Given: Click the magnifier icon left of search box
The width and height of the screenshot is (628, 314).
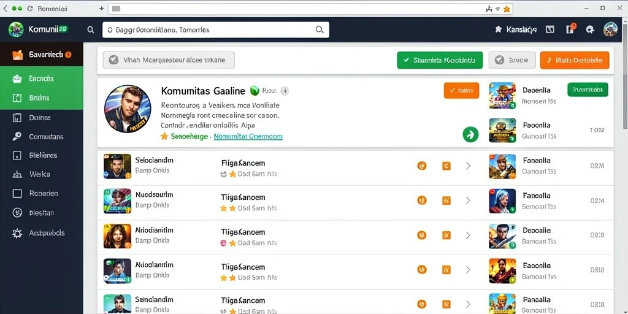Looking at the screenshot, I should [91, 29].
